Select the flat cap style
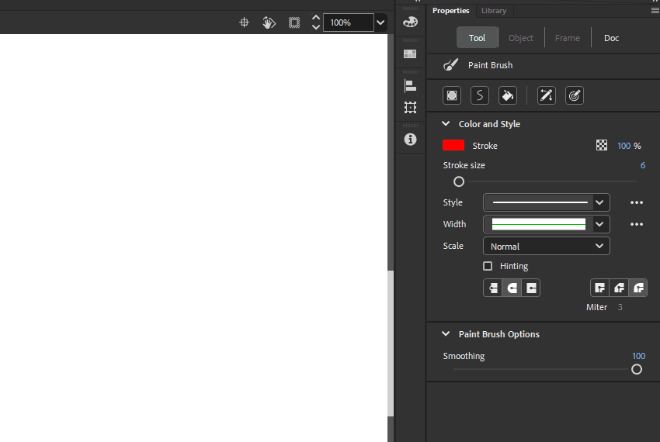660x442 pixels. point(493,288)
